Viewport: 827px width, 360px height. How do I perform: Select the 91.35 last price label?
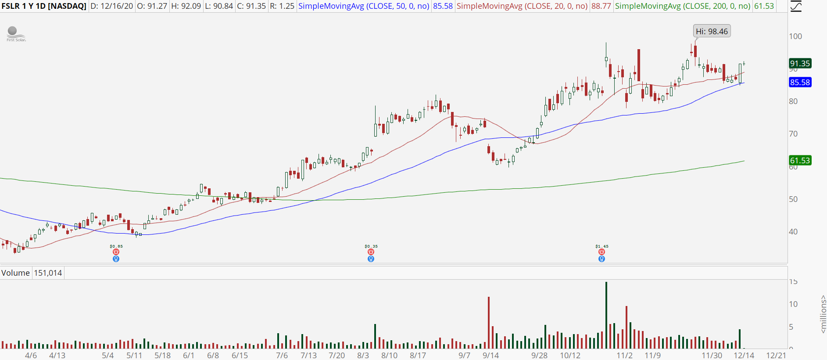click(800, 63)
